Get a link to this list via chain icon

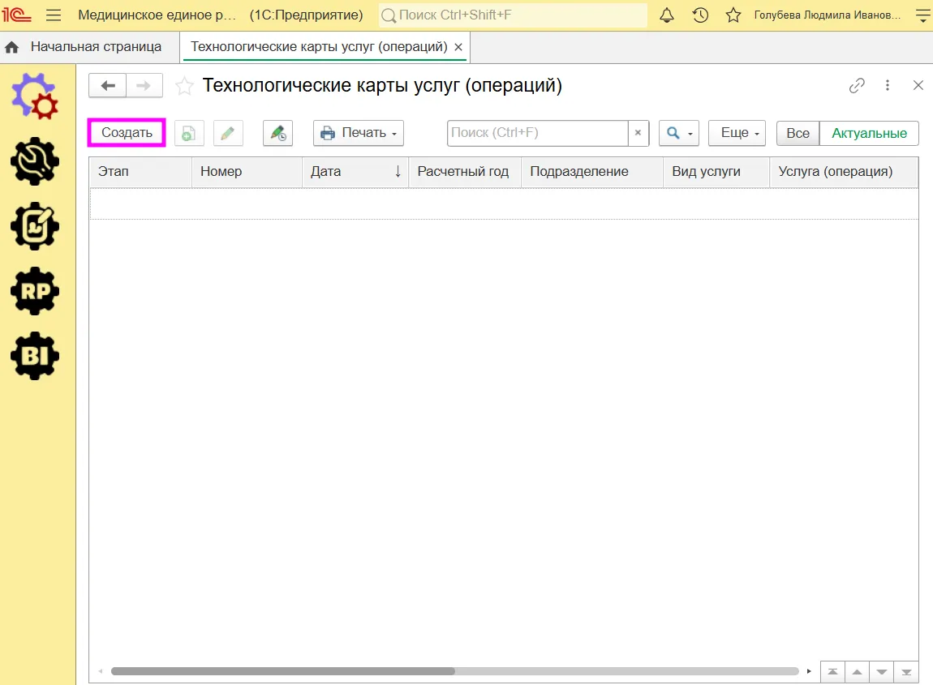(x=857, y=86)
